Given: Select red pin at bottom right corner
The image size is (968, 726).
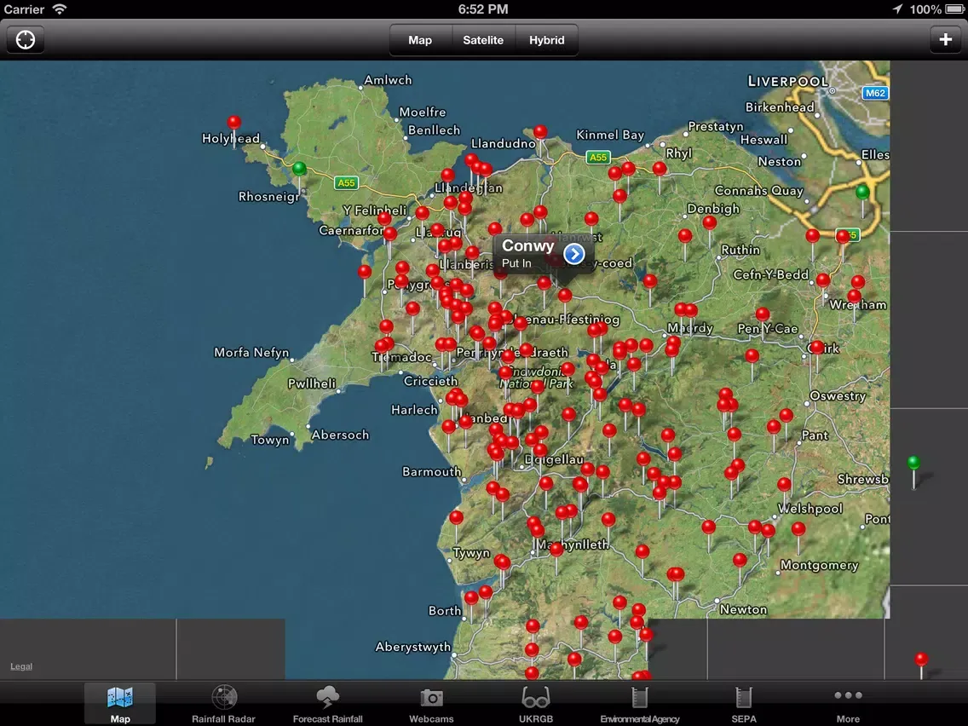Looking at the screenshot, I should (x=921, y=660).
